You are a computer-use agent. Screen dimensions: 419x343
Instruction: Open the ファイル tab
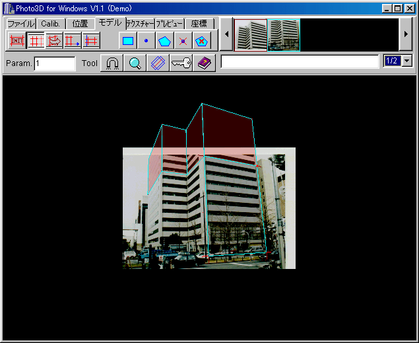point(20,23)
